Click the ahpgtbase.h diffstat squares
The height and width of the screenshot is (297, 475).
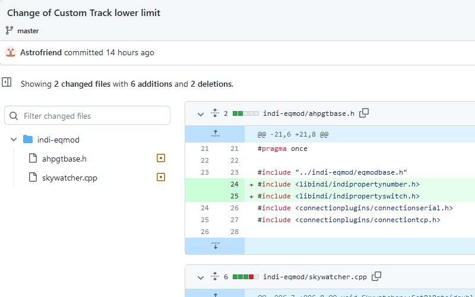(x=246, y=113)
